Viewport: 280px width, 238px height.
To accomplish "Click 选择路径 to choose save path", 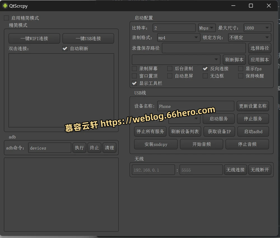I will (x=260, y=48).
